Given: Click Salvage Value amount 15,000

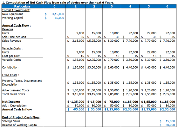Looking at the screenshot, I should pyautogui.click(x=170, y=121).
